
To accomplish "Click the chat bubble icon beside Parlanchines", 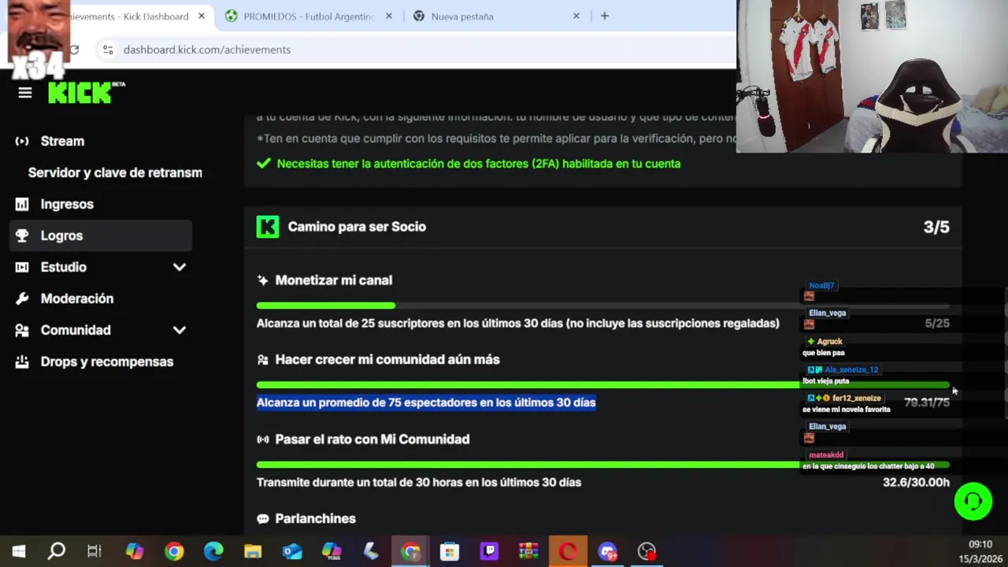I will pyautogui.click(x=262, y=519).
